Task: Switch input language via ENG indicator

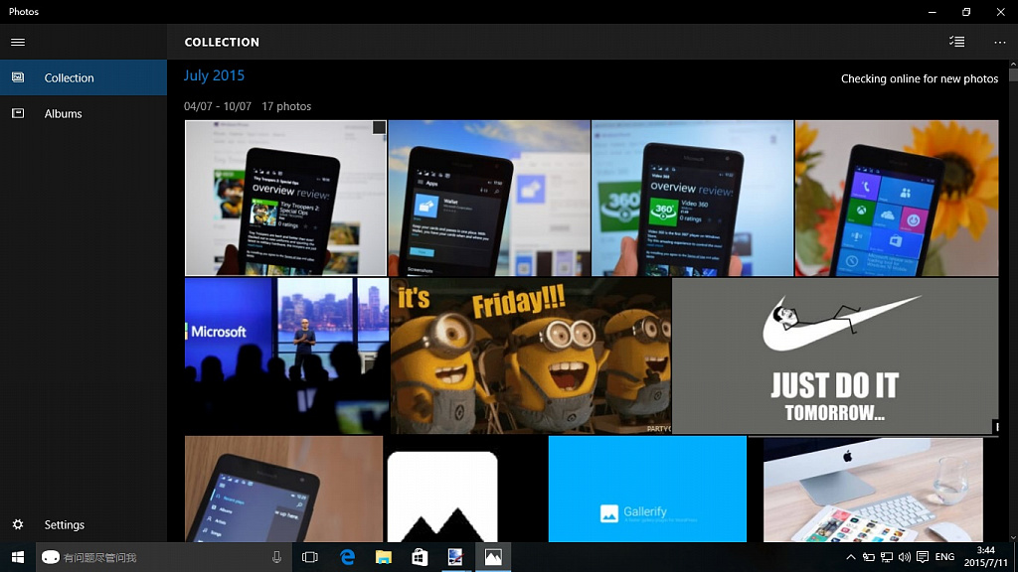Action: coord(944,557)
